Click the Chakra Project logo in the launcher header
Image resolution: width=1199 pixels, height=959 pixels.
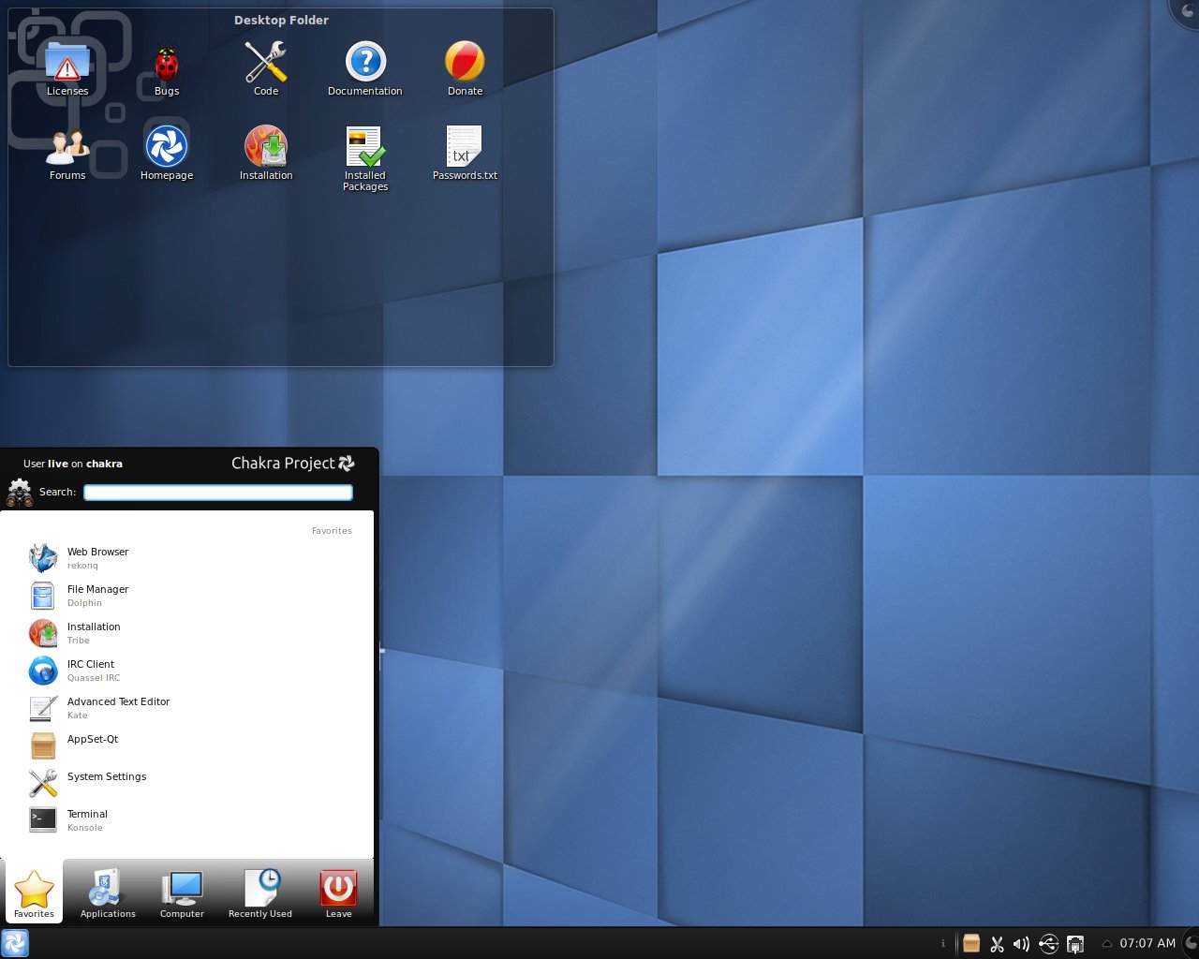(293, 464)
